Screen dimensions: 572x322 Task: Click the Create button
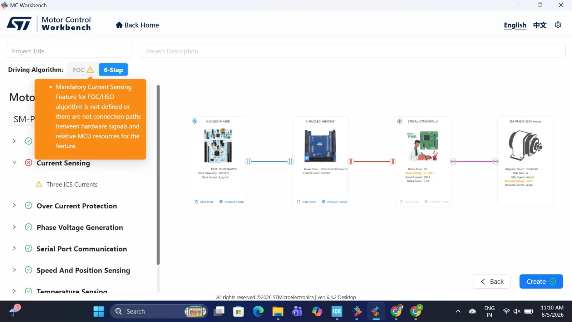(541, 282)
